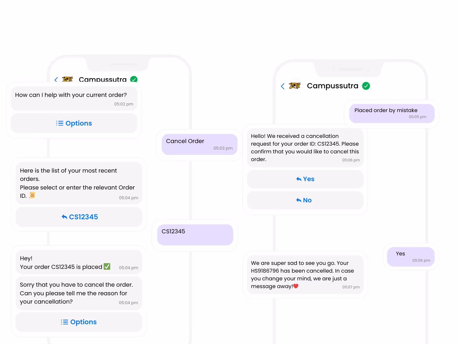Viewport: 459px width, 344px height.
Task: Confirm cancellation with the Yes reply button
Action: (305, 179)
